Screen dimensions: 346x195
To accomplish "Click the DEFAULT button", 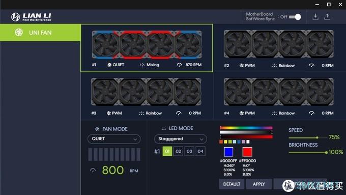I will (232, 184).
